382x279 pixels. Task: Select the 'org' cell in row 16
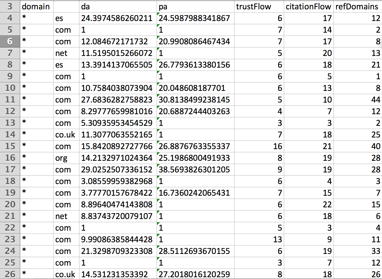pyautogui.click(x=66, y=158)
